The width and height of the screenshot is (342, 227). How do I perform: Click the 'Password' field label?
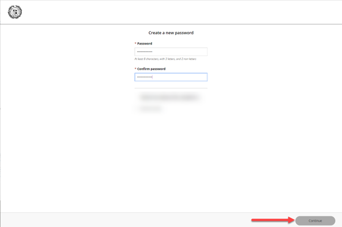coord(144,43)
